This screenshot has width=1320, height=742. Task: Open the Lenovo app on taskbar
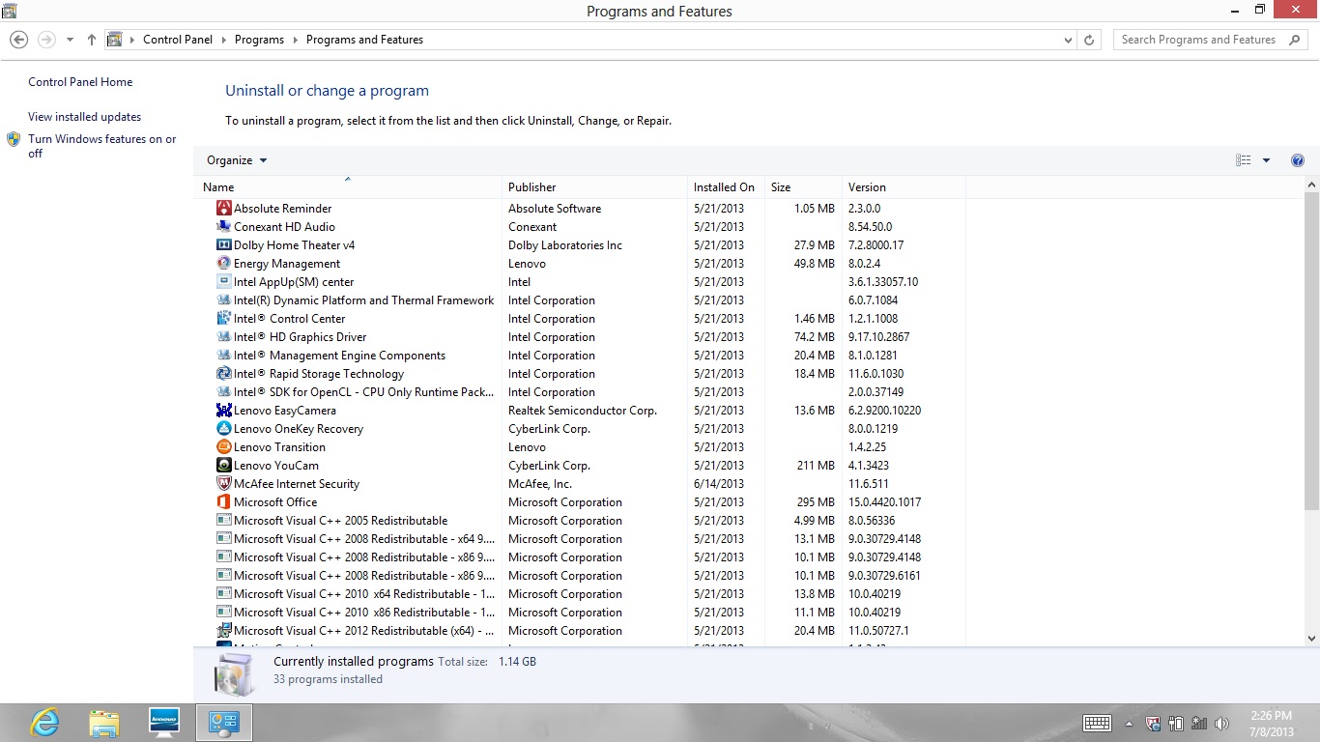click(x=164, y=723)
